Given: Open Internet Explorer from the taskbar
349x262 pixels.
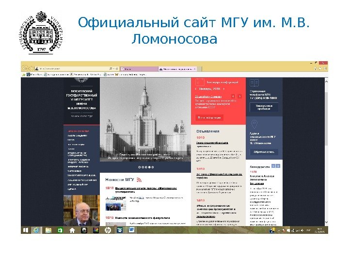Looking at the screenshot, I should coord(36,230).
